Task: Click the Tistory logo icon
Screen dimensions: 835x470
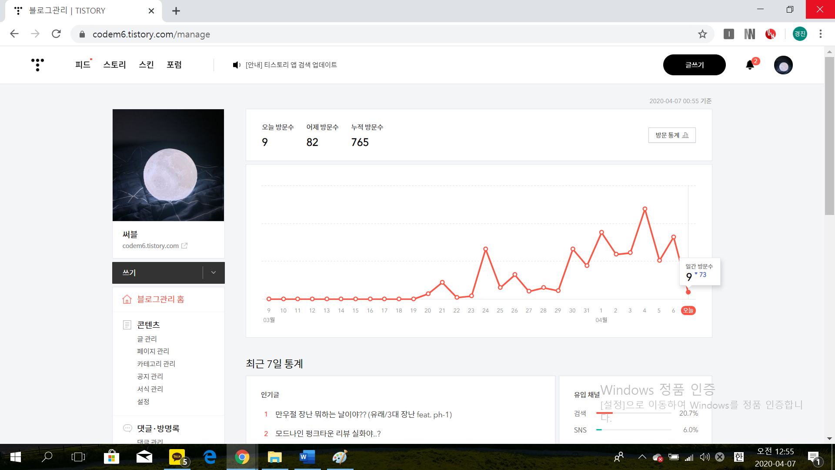Action: click(x=38, y=64)
